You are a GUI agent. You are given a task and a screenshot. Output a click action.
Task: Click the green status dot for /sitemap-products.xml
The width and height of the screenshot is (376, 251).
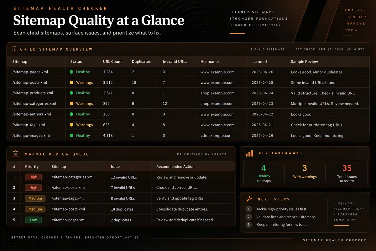(71, 93)
